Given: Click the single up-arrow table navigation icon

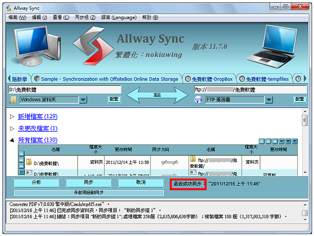Looking at the screenshot, I should click(x=275, y=141).
